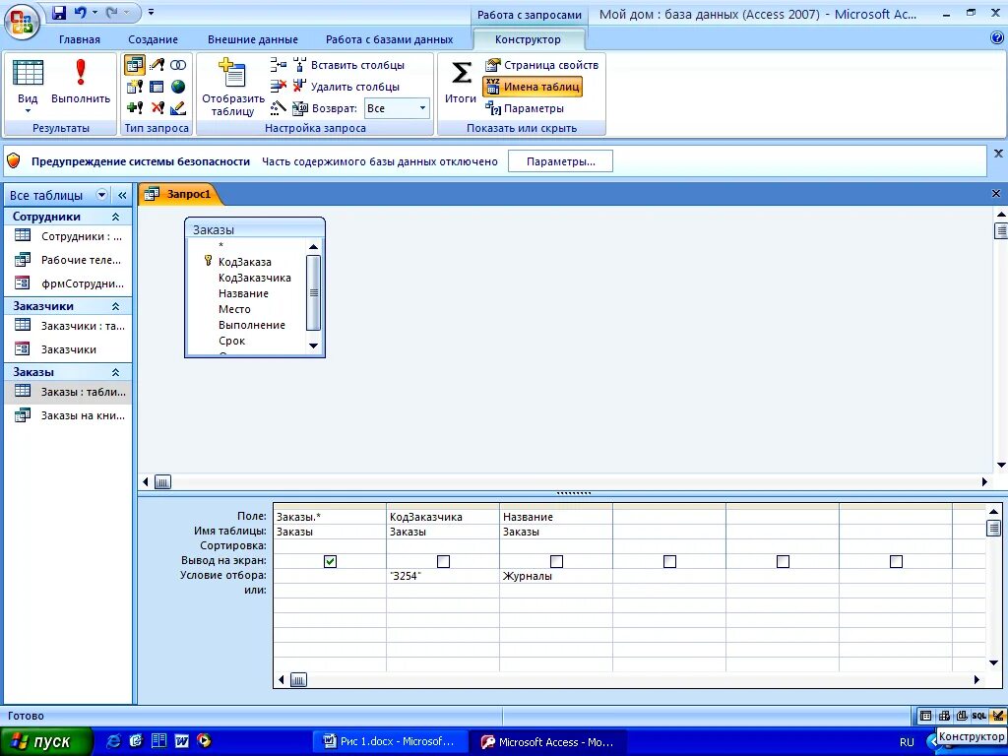Check show box in fifth grid column
The height and width of the screenshot is (756, 1008).
tap(783, 561)
